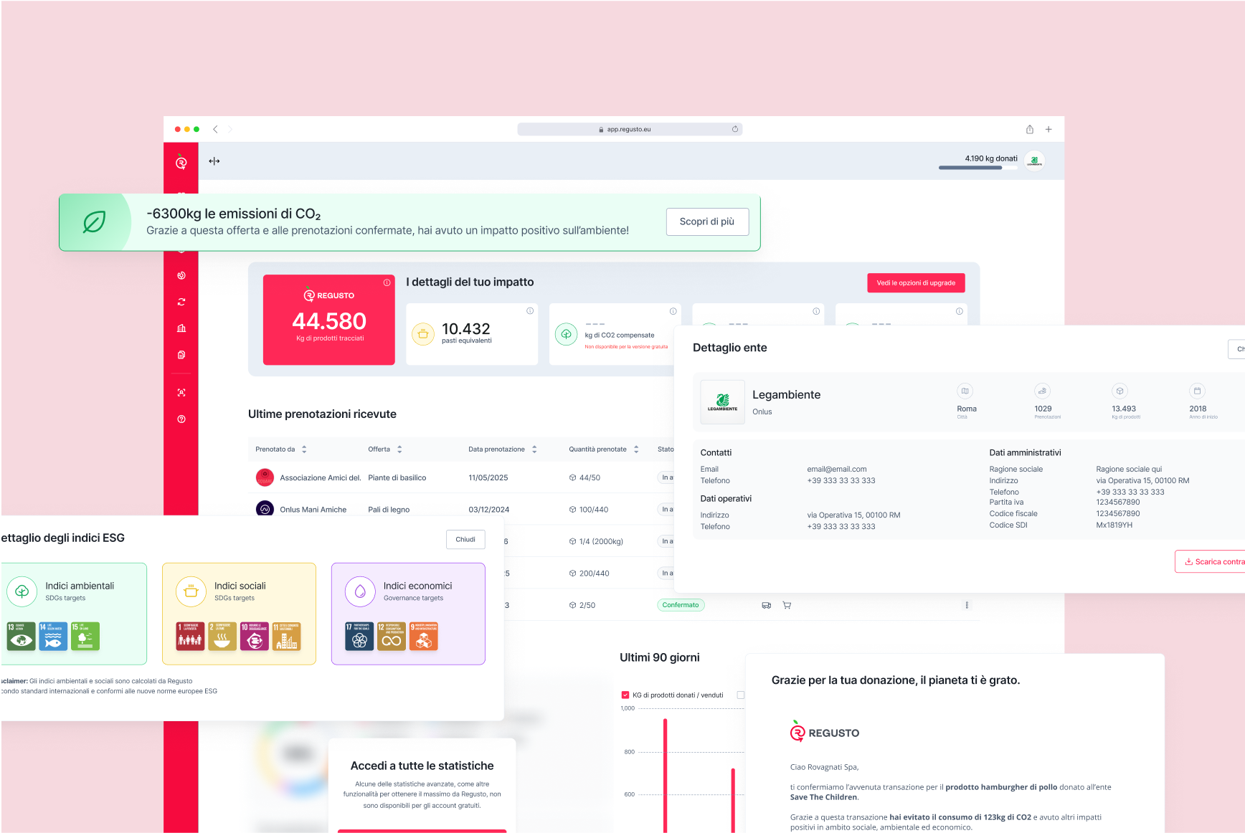Image resolution: width=1245 pixels, height=833 pixels.
Task: Click the SDG 17 partnerships tile
Action: (x=359, y=636)
